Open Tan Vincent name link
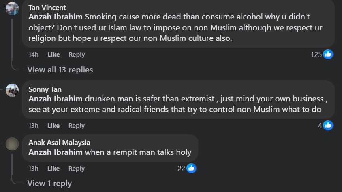 [x=47, y=8]
